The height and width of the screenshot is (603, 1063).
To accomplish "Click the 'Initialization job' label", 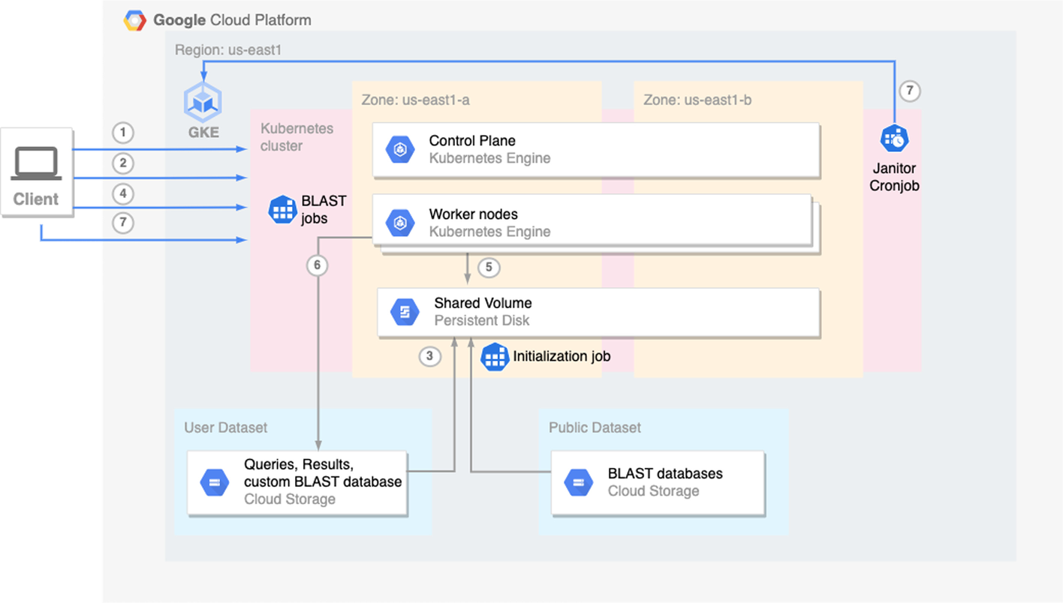I will click(x=562, y=356).
